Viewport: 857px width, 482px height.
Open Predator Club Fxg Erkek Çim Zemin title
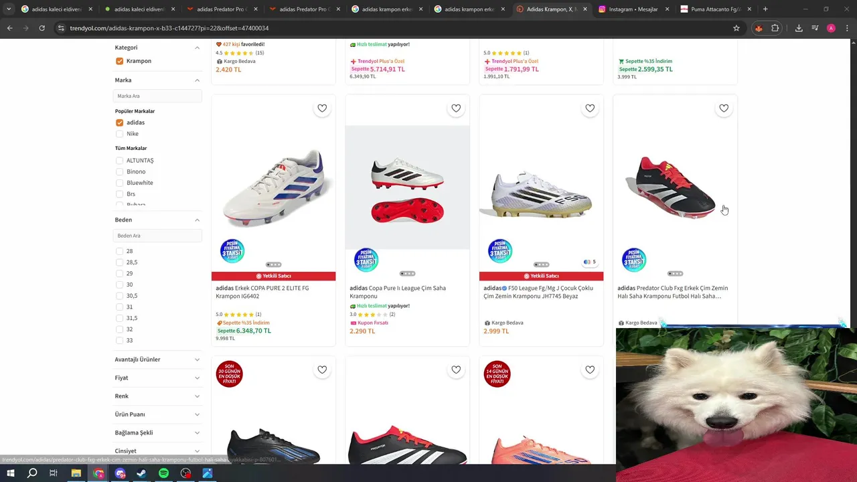tap(673, 292)
